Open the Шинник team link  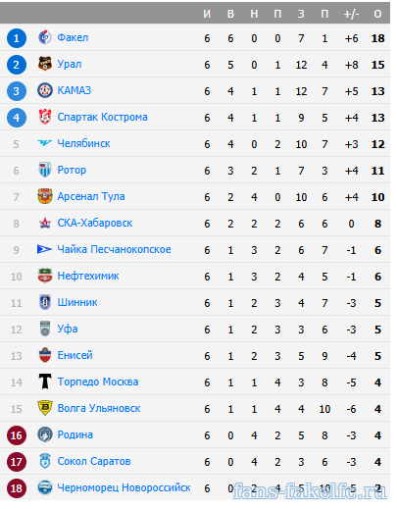point(77,302)
